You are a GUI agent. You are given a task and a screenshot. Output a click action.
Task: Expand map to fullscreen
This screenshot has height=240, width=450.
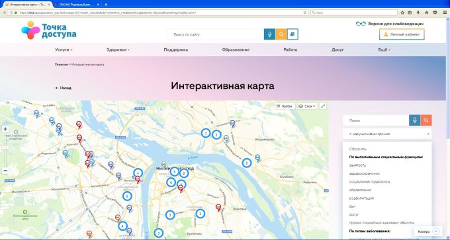[323, 106]
